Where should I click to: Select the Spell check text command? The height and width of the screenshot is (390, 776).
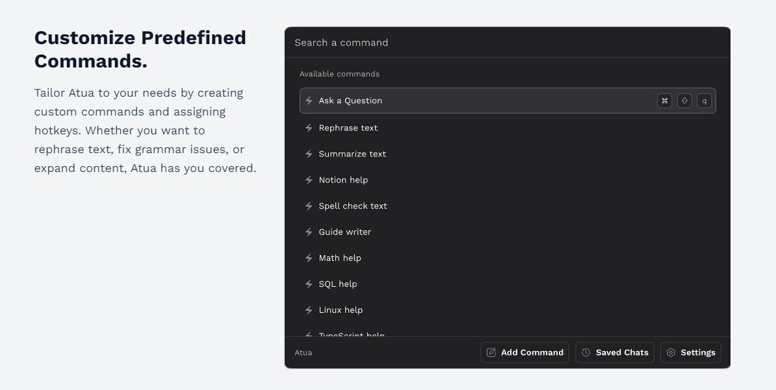click(x=353, y=206)
